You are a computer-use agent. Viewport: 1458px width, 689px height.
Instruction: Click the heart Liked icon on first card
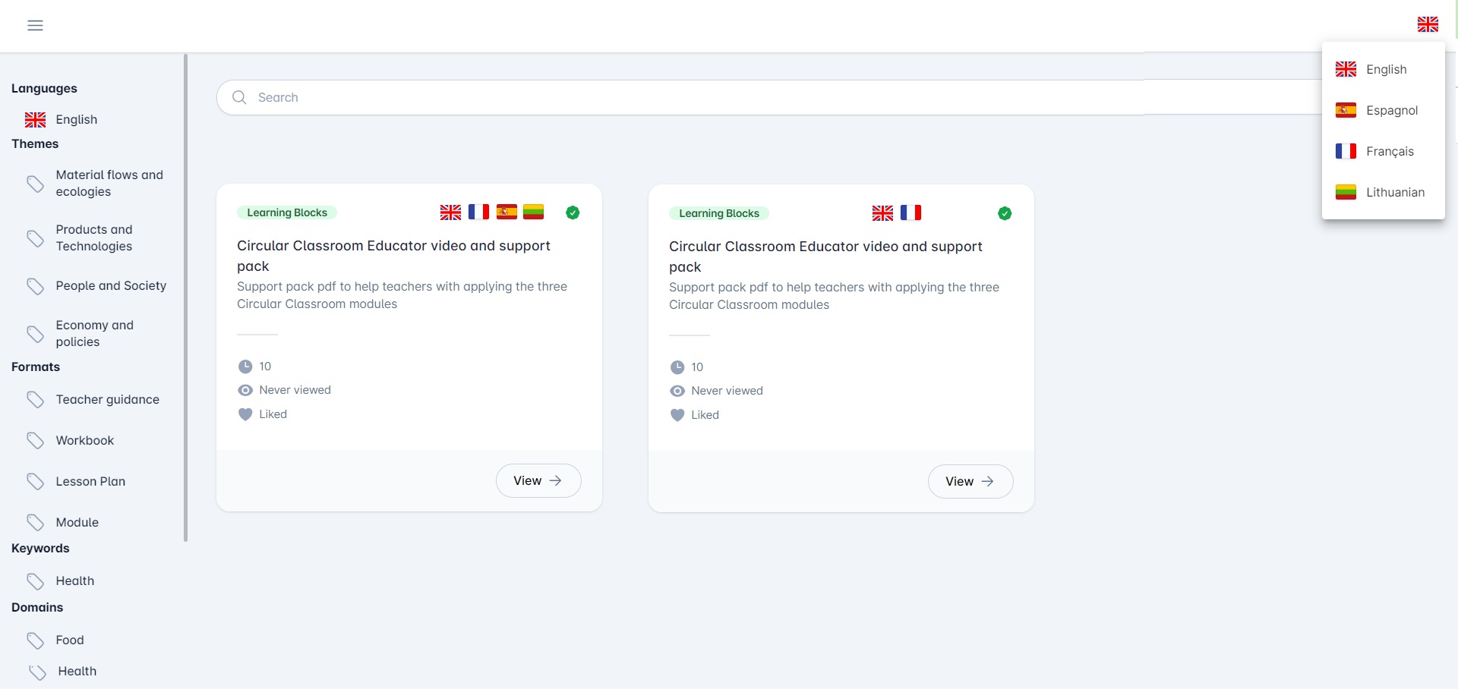coord(245,414)
